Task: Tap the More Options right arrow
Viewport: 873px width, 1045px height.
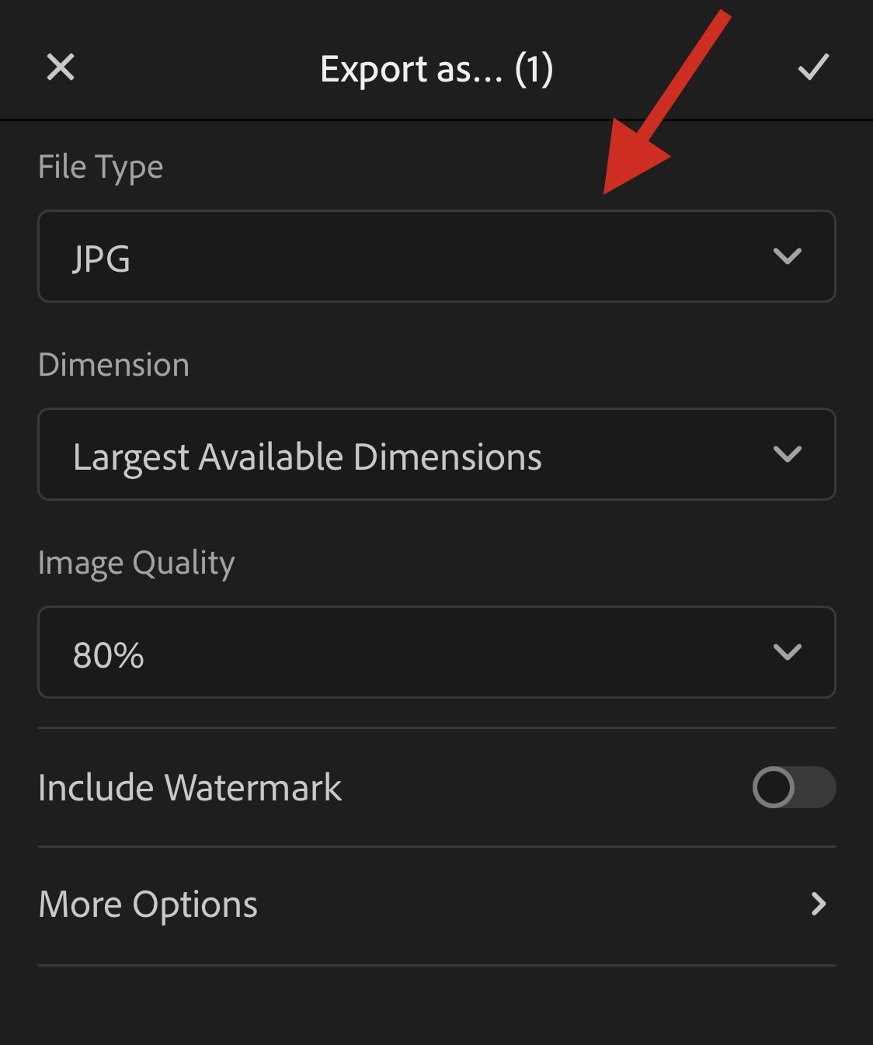Action: pos(818,904)
